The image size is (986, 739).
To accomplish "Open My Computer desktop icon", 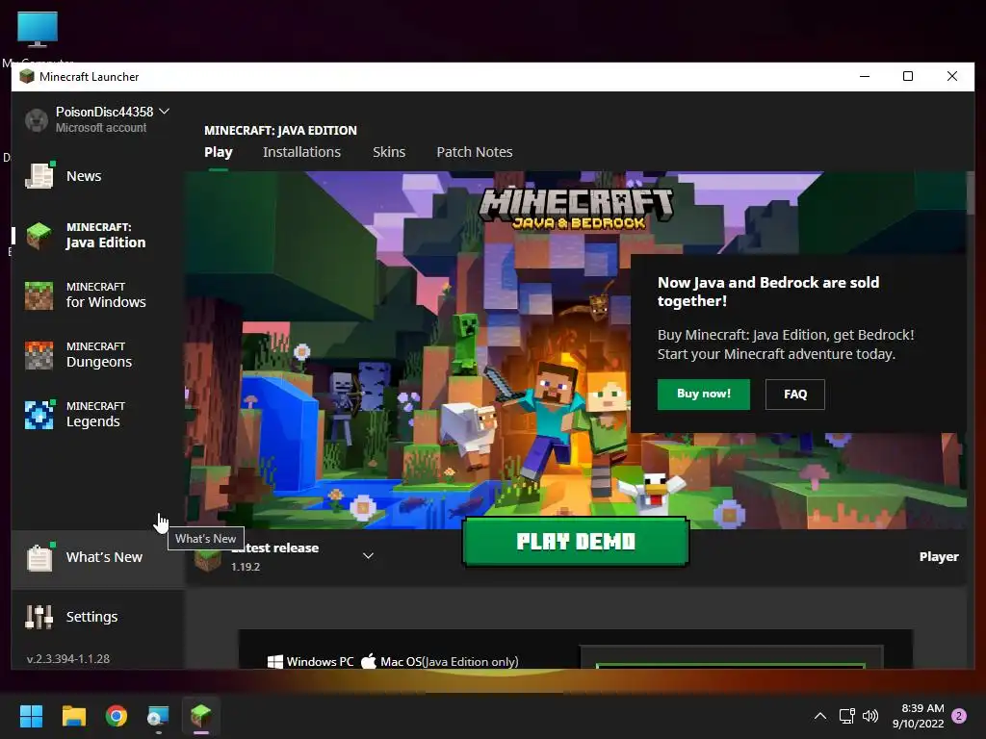I will [38, 30].
